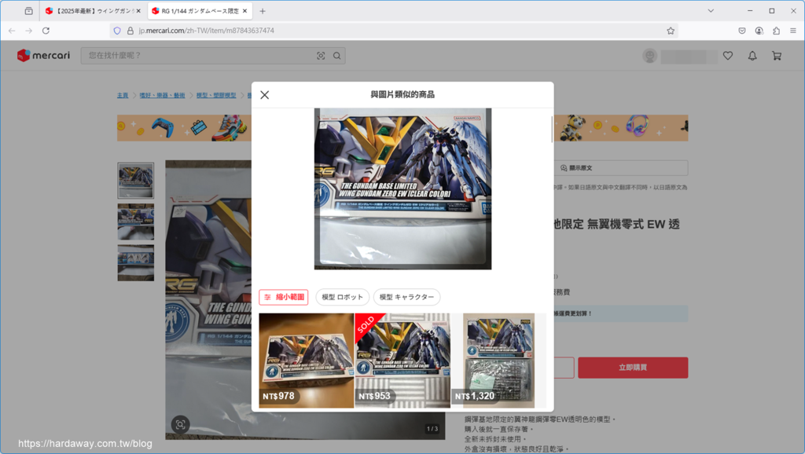Open the notifications bell icon
This screenshot has height=454, width=805.
point(752,56)
